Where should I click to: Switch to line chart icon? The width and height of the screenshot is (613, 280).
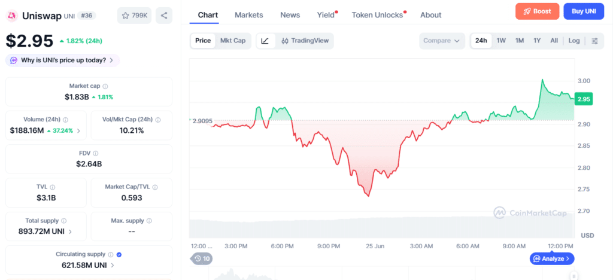pos(265,41)
